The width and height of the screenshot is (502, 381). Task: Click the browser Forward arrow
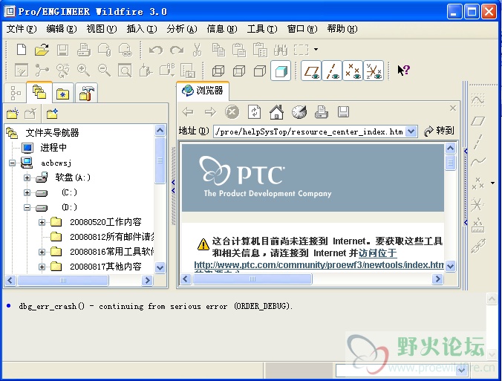point(210,112)
